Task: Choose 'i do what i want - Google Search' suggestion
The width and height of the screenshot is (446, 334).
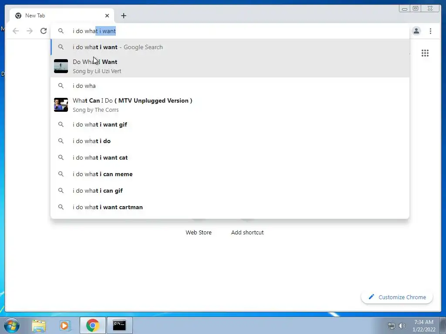Action: click(230, 47)
